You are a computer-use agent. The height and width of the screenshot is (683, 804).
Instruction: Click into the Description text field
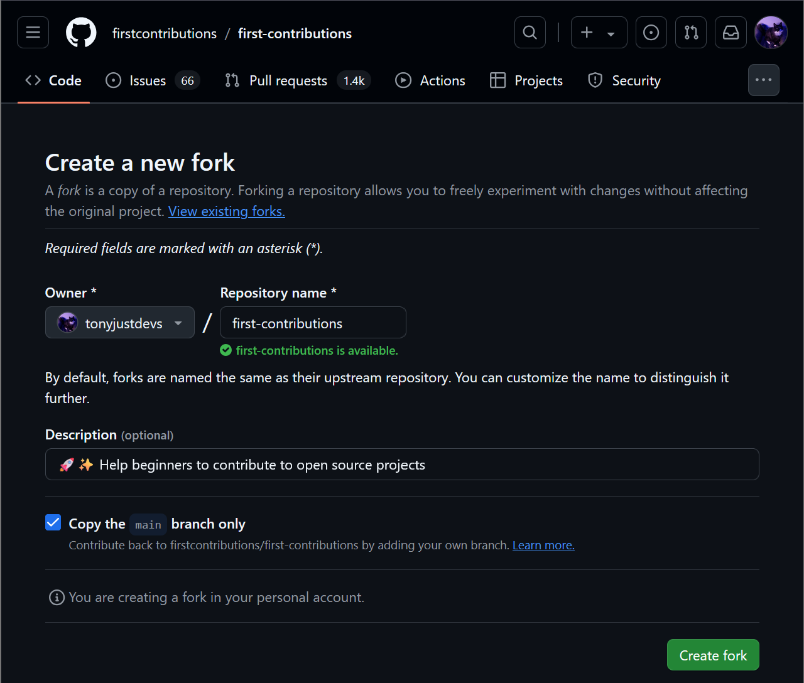[402, 465]
